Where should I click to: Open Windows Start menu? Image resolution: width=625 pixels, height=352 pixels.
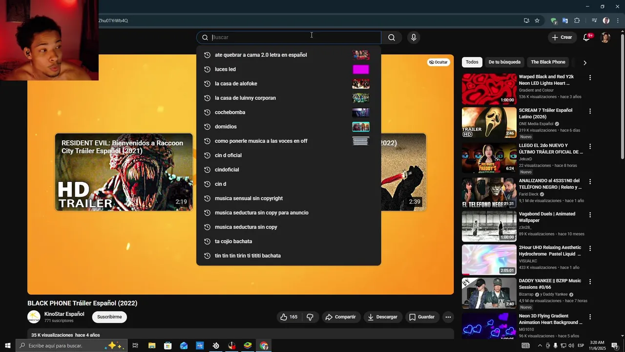point(7,346)
